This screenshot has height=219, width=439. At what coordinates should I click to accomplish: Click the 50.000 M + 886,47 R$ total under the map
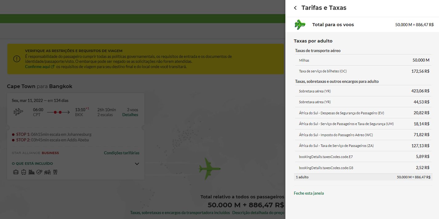(x=246, y=205)
